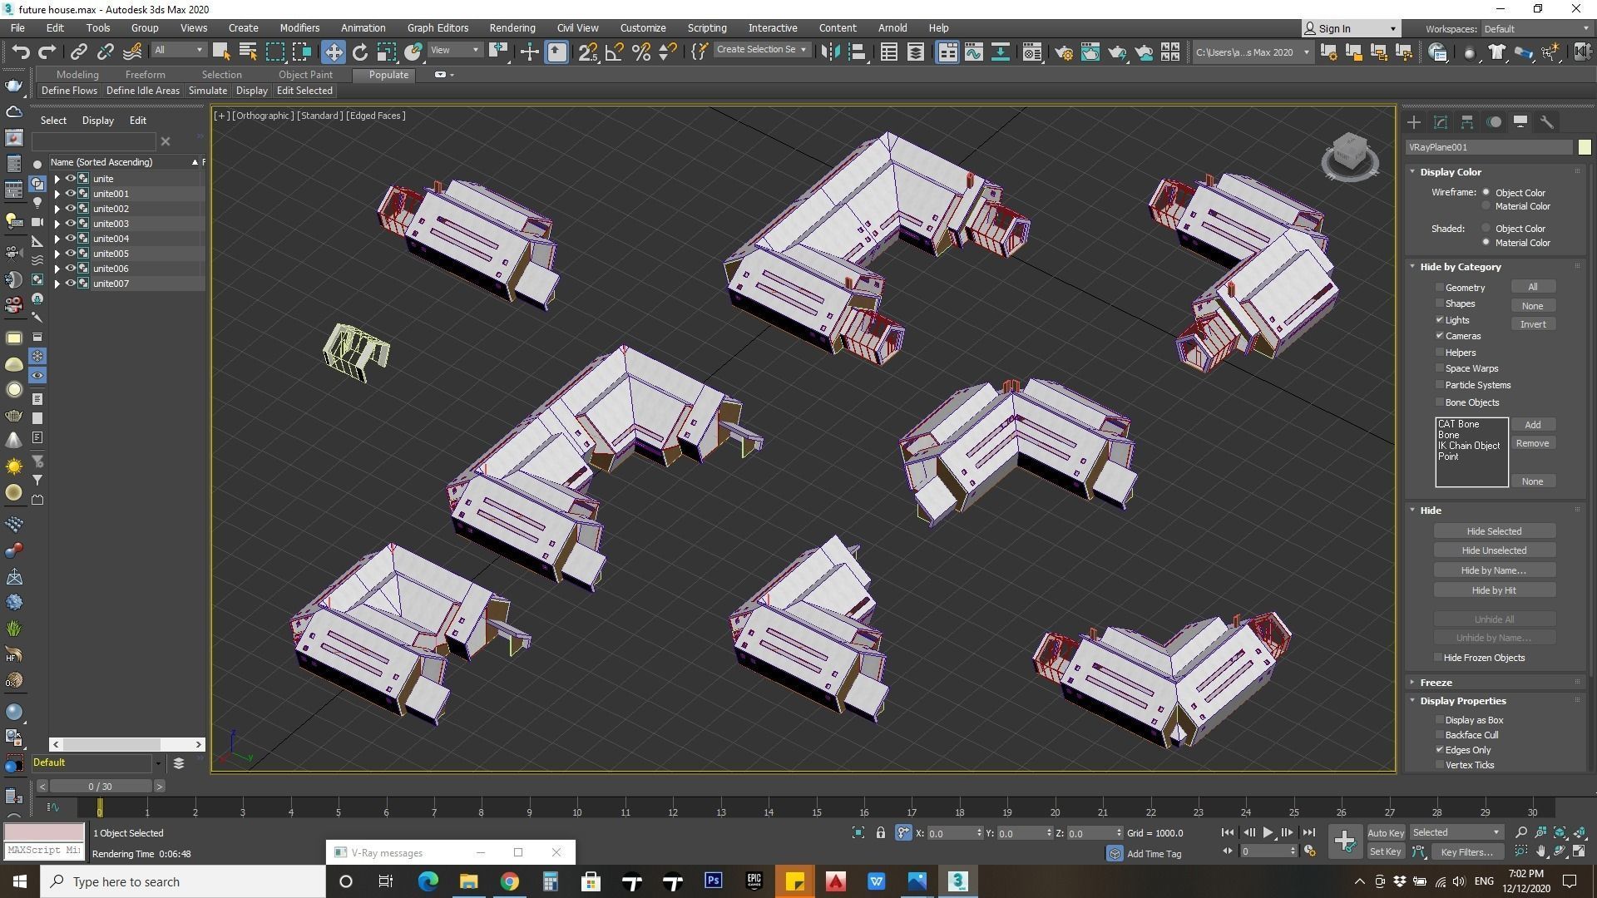Switch to the Freeform ribbon tab
The height and width of the screenshot is (898, 1597).
click(x=145, y=75)
